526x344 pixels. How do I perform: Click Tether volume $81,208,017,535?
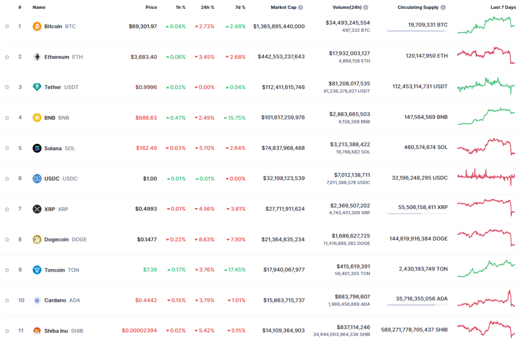click(x=349, y=84)
